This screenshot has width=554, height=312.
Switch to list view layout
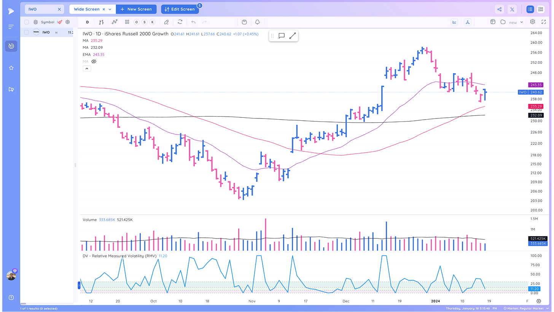coord(530,9)
